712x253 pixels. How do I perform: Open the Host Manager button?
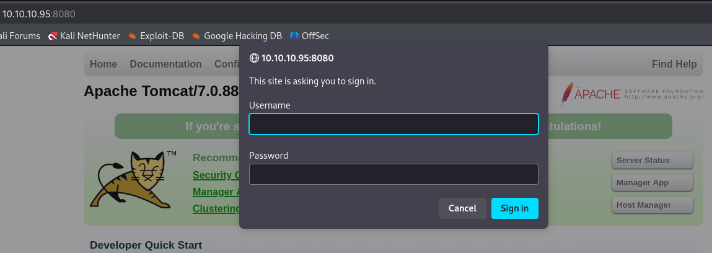652,205
